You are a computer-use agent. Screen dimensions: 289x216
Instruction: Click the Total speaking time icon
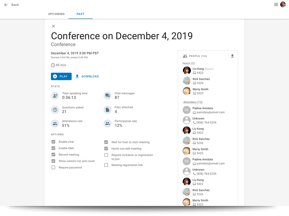55,96
